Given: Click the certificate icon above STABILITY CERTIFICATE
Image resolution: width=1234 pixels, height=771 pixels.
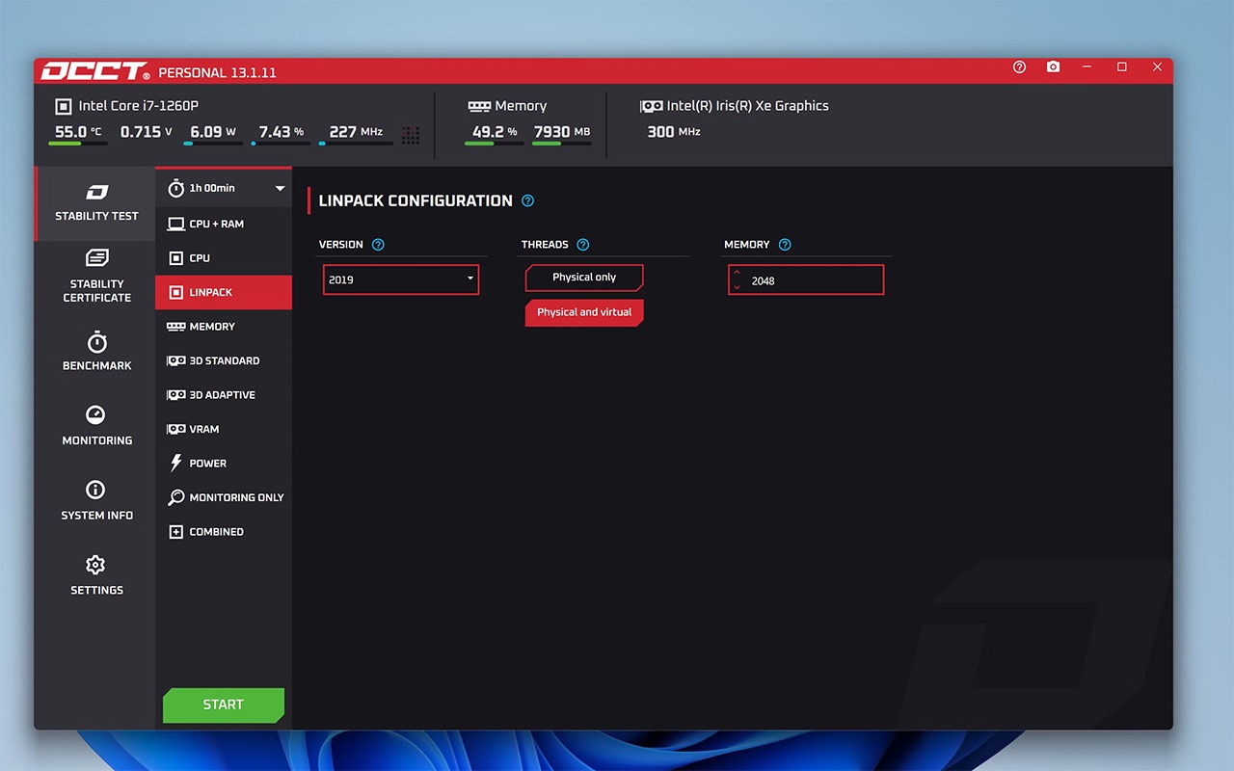Looking at the screenshot, I should (96, 257).
